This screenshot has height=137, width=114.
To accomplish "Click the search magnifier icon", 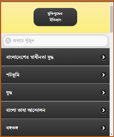I will point(8,41).
